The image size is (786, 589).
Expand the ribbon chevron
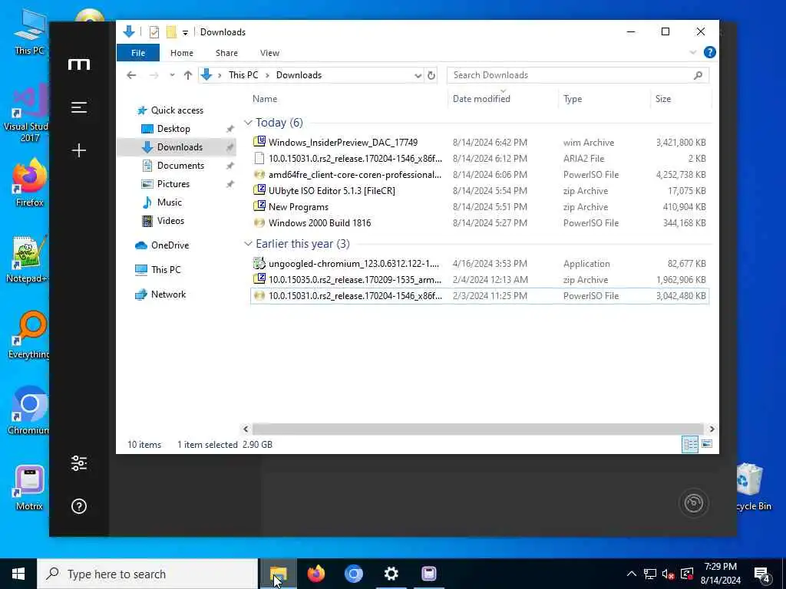click(693, 53)
